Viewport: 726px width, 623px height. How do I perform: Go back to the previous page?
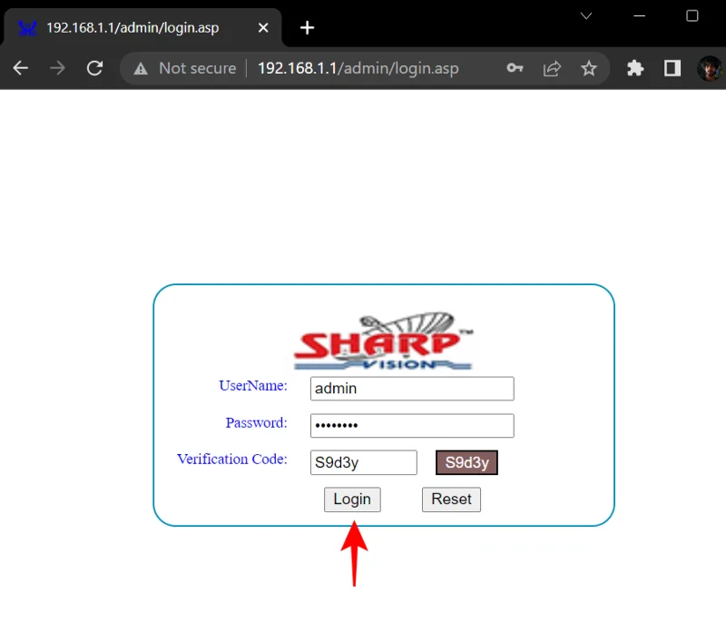(20, 68)
